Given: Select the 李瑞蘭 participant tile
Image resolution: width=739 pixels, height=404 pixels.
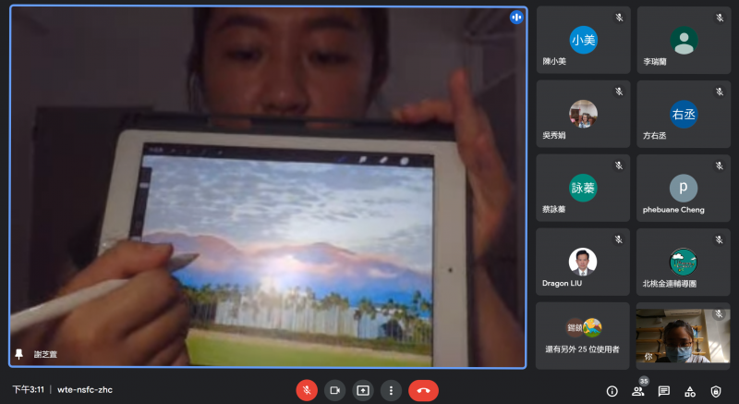Looking at the screenshot, I should [683, 41].
